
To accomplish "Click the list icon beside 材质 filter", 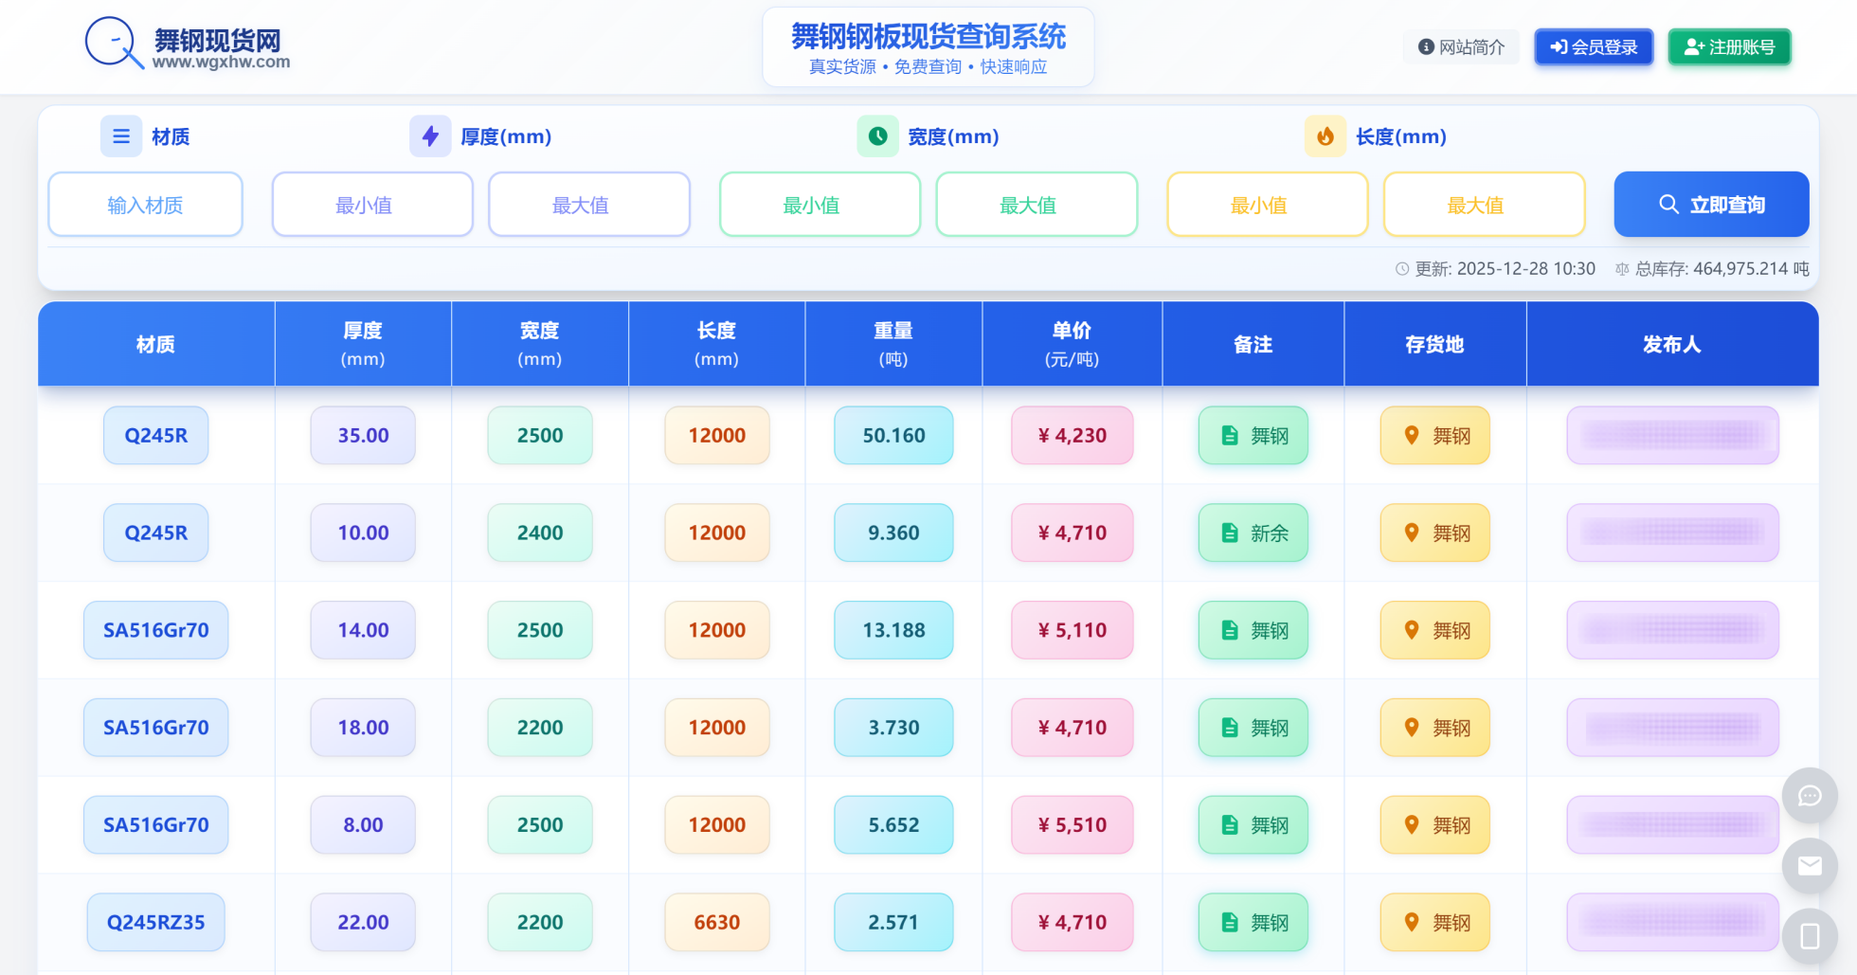I will [121, 136].
